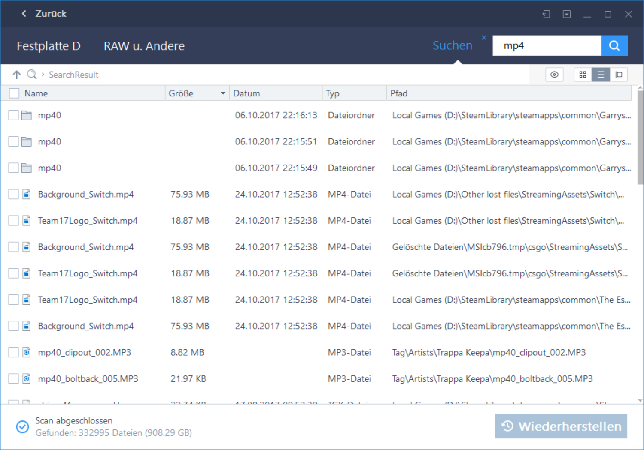644x450 pixels.
Task: Click the vertical scrollbar thumb
Action: click(x=640, y=138)
